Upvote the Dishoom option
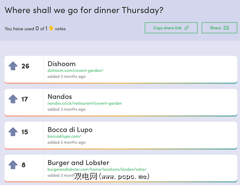This screenshot has width=240, height=185. coord(13,66)
